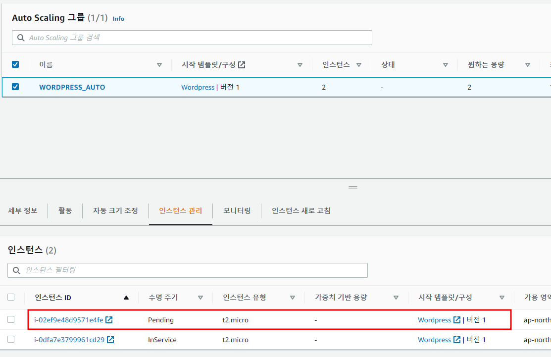Switch to the 자동 크기 조정 tab
551x357 pixels.
(115, 210)
